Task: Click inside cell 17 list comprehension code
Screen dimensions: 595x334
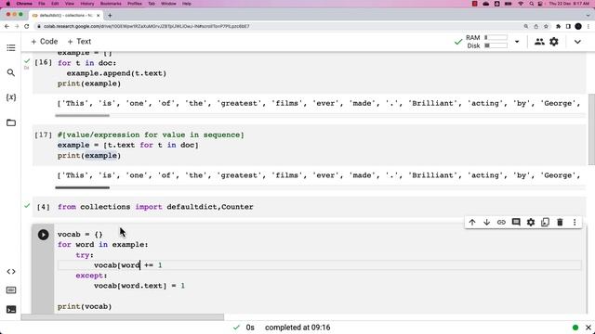Action: pos(128,145)
